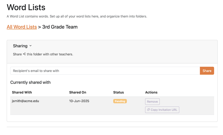Click the copy icon on Copy Invitation URL
Screen dimensions: 223x135
pos(148,110)
